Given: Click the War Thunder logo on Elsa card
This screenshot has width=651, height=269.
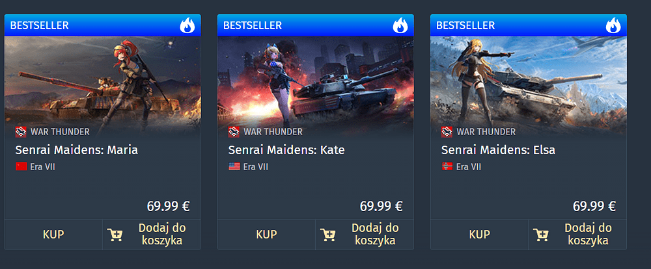Looking at the screenshot, I should point(447,132).
